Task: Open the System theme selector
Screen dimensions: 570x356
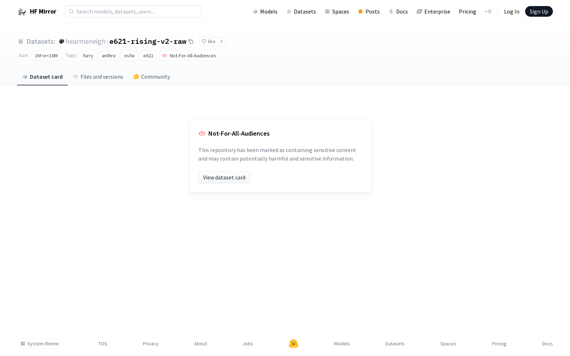Action: 40,344
